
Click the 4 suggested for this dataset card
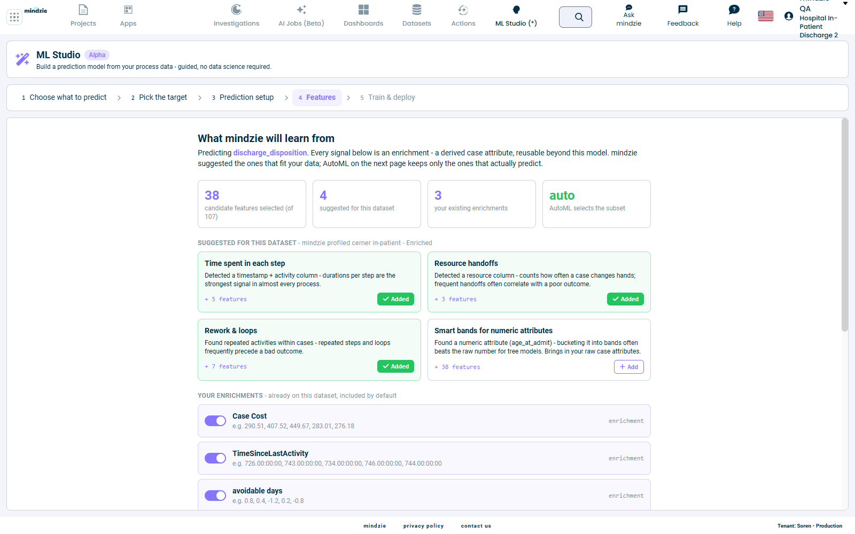367,204
